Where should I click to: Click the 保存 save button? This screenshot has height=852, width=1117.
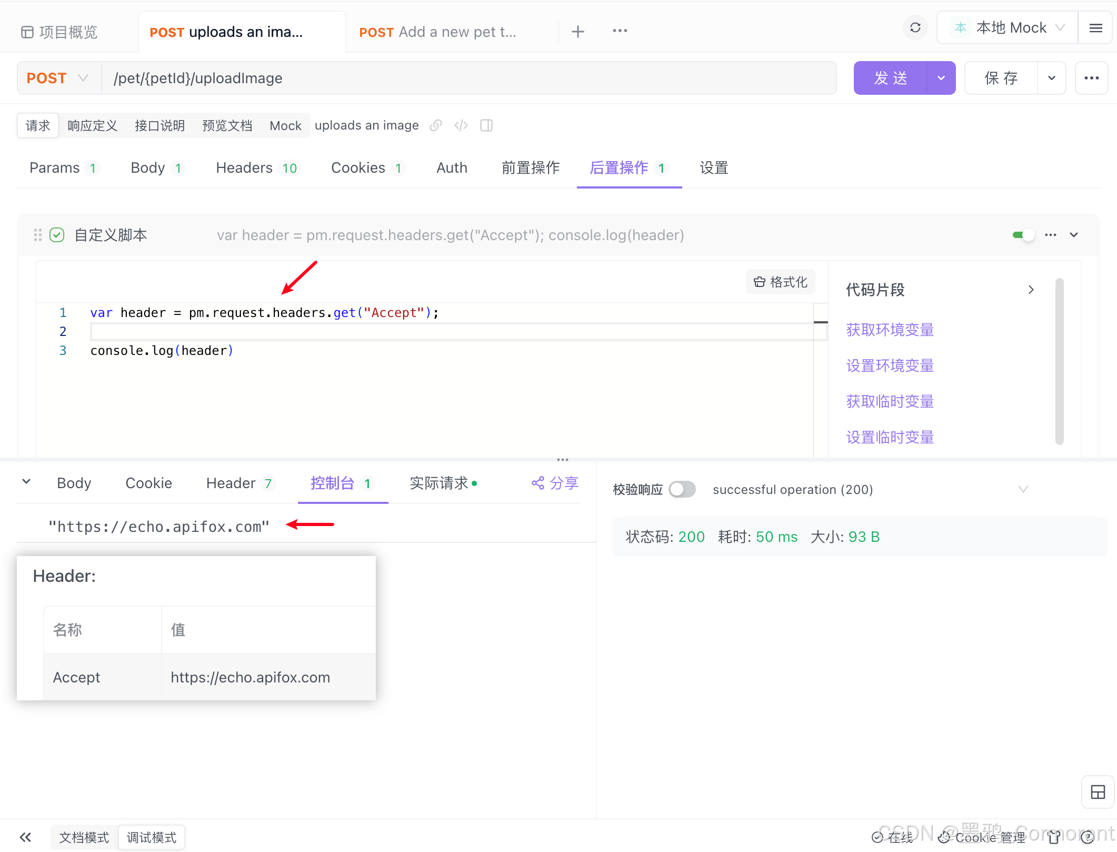(1001, 78)
